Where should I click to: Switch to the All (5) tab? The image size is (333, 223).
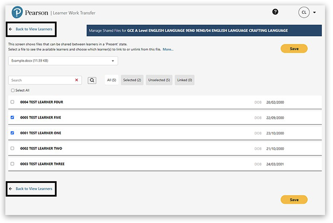click(111, 80)
